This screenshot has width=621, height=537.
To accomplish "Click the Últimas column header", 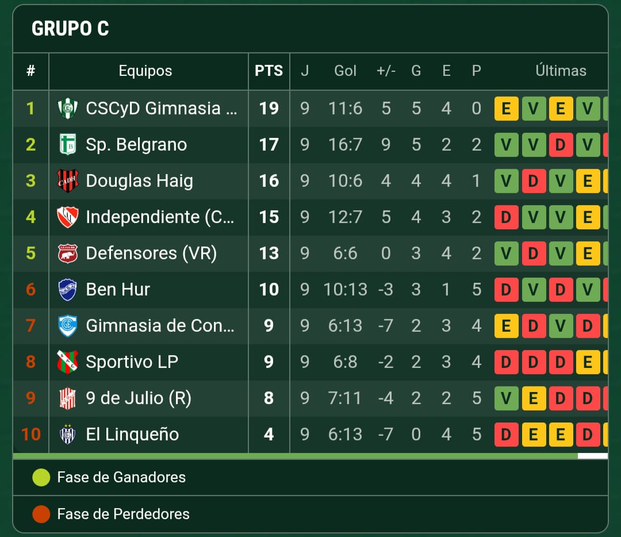I will (x=561, y=71).
